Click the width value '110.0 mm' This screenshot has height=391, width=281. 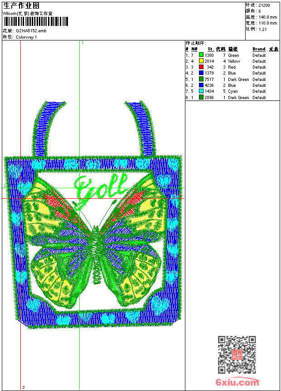coord(268,24)
